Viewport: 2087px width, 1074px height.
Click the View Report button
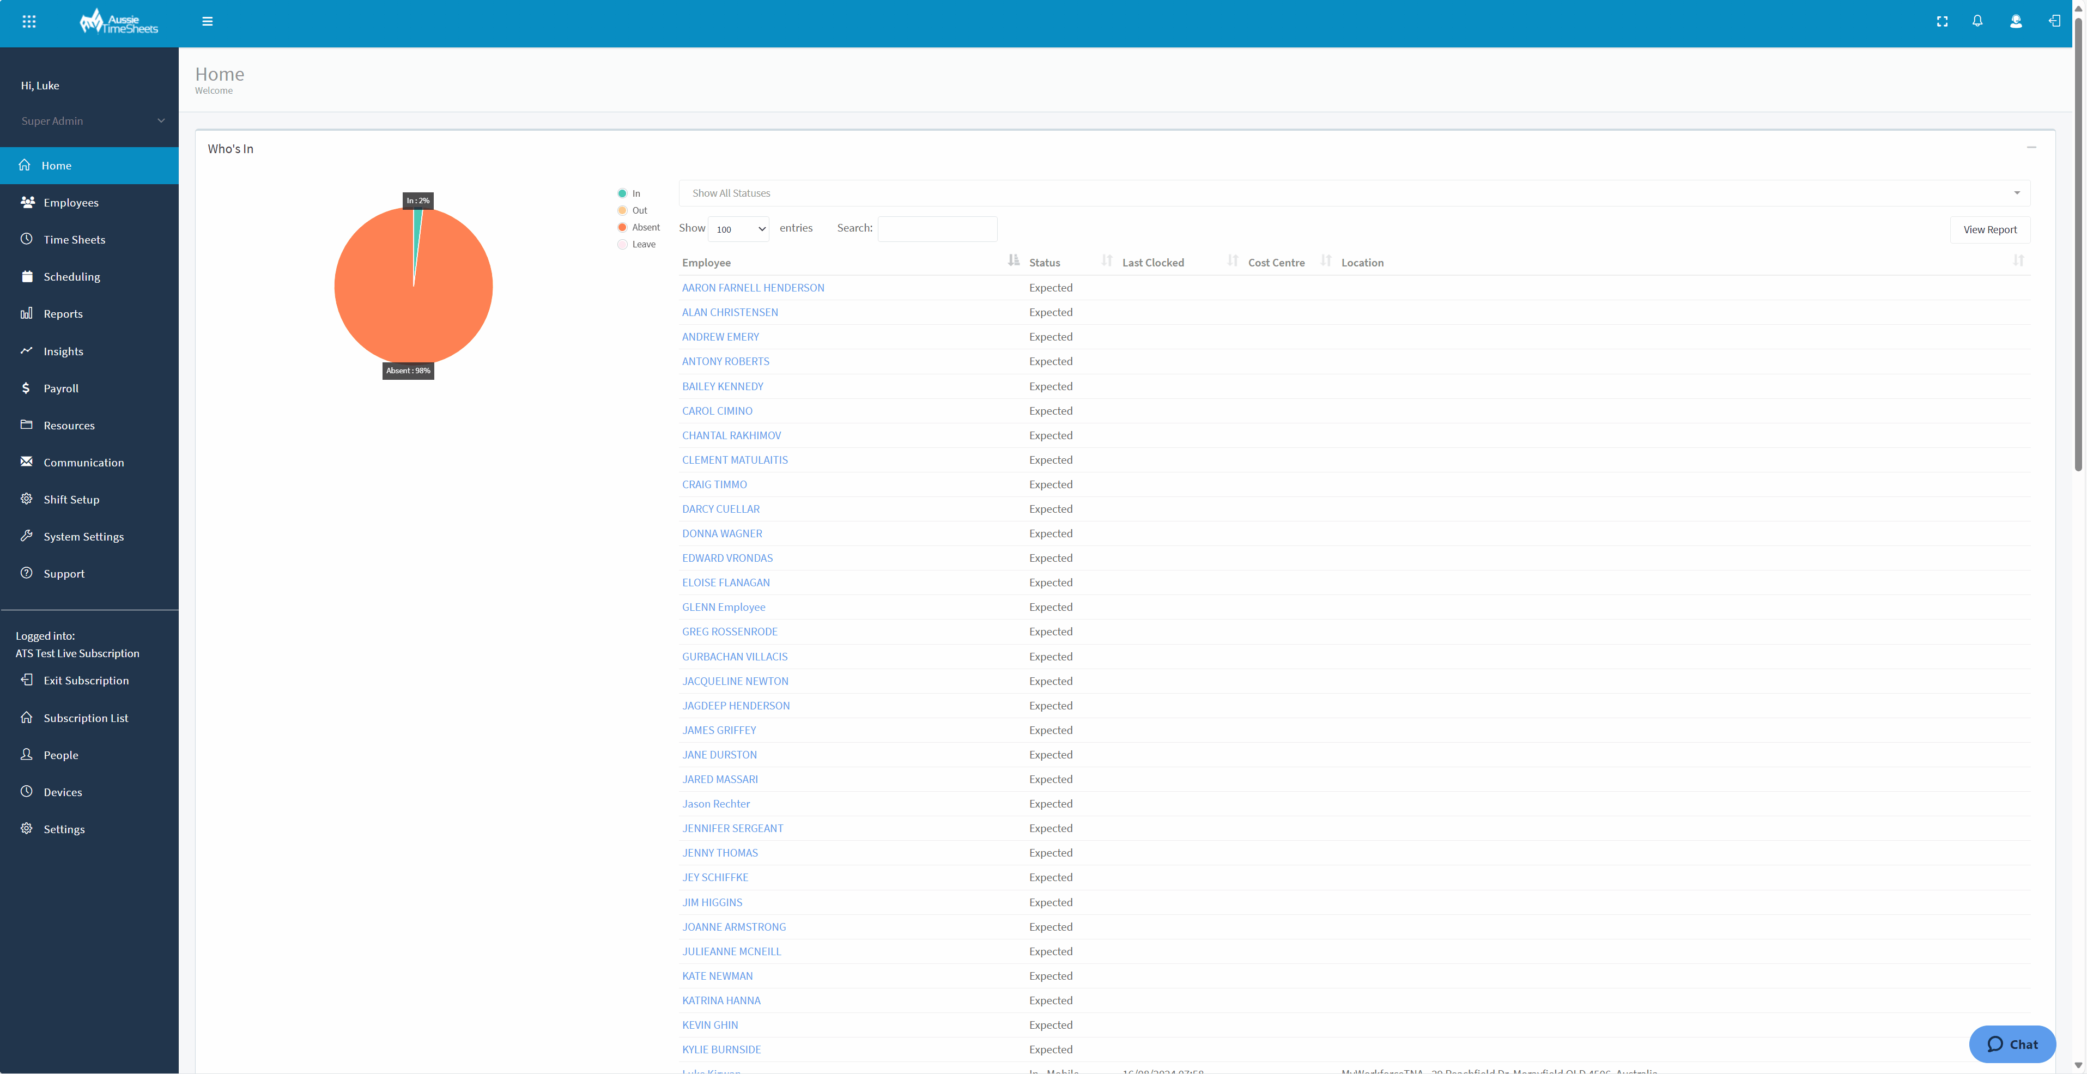[1989, 229]
